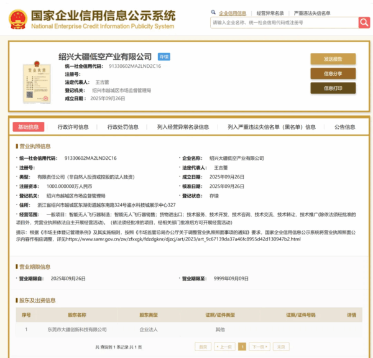Image resolution: width=373 pixels, height=358 pixels.
Task: Switch to the 基础信息 tab
Action: click(28, 127)
